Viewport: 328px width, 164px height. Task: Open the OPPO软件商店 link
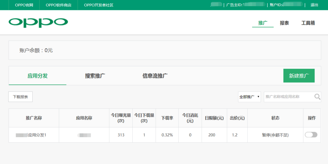[59, 5]
